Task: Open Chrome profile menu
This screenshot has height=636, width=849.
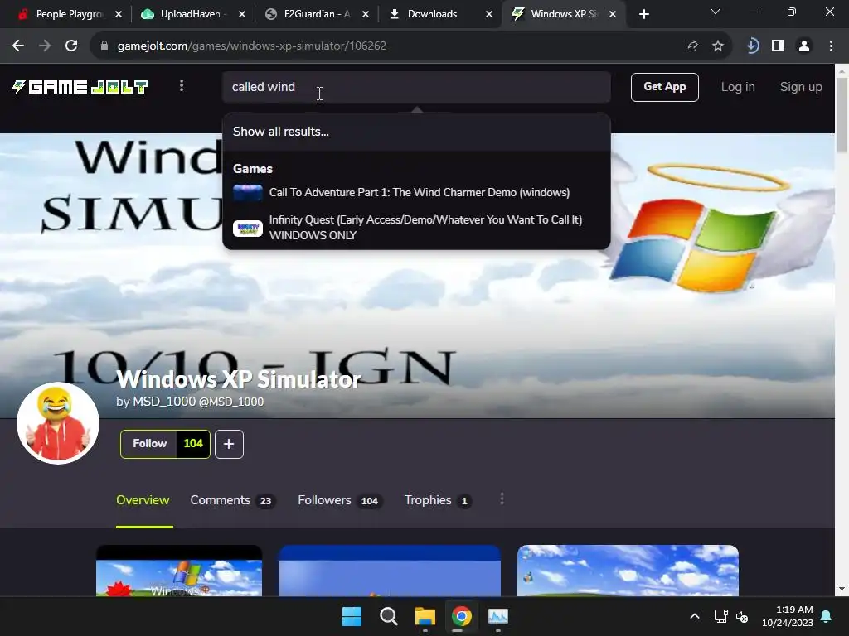Action: pyautogui.click(x=804, y=46)
